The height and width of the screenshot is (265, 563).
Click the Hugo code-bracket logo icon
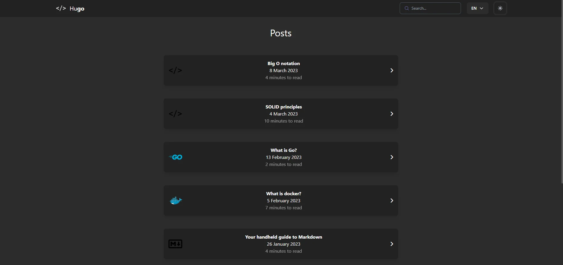61,9
